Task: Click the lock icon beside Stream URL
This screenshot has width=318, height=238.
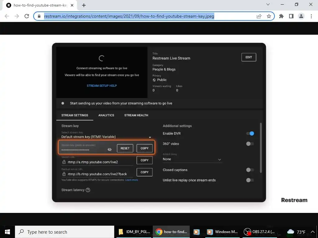Action: pos(64,162)
